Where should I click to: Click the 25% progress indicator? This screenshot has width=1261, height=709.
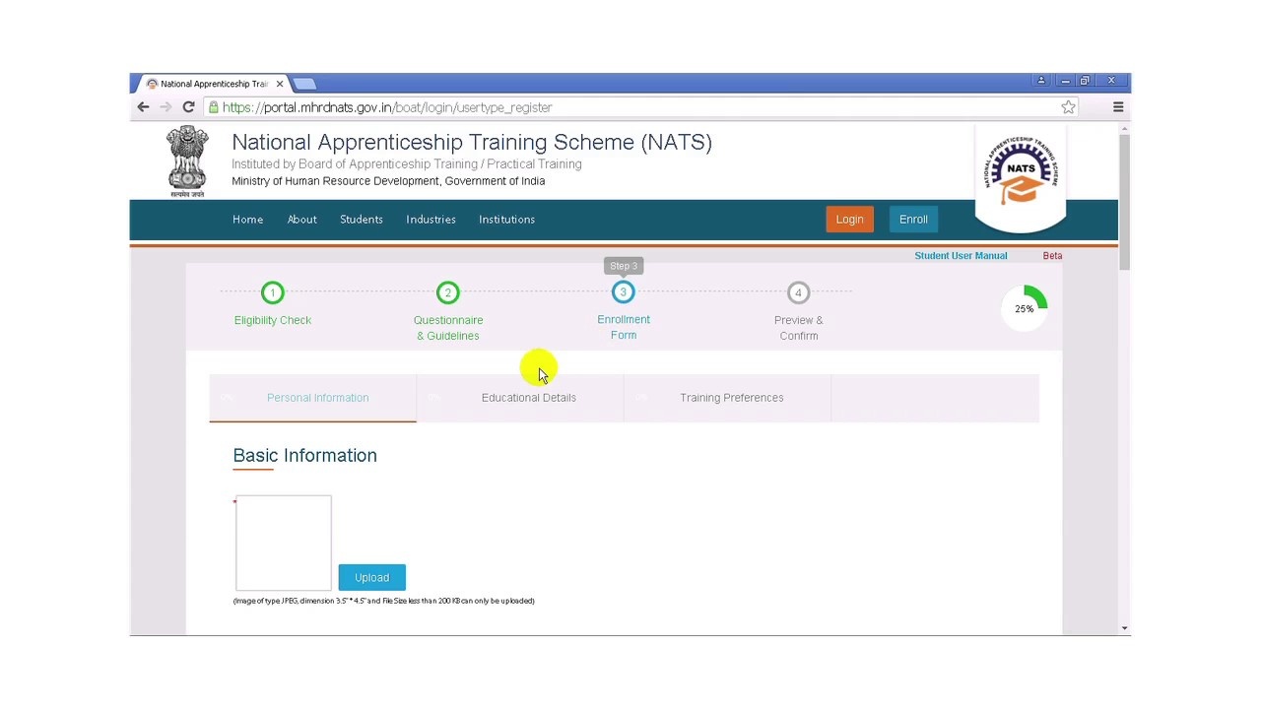tap(1025, 308)
